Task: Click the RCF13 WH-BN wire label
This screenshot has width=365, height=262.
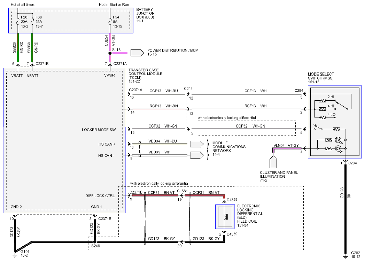Action: tap(164, 106)
